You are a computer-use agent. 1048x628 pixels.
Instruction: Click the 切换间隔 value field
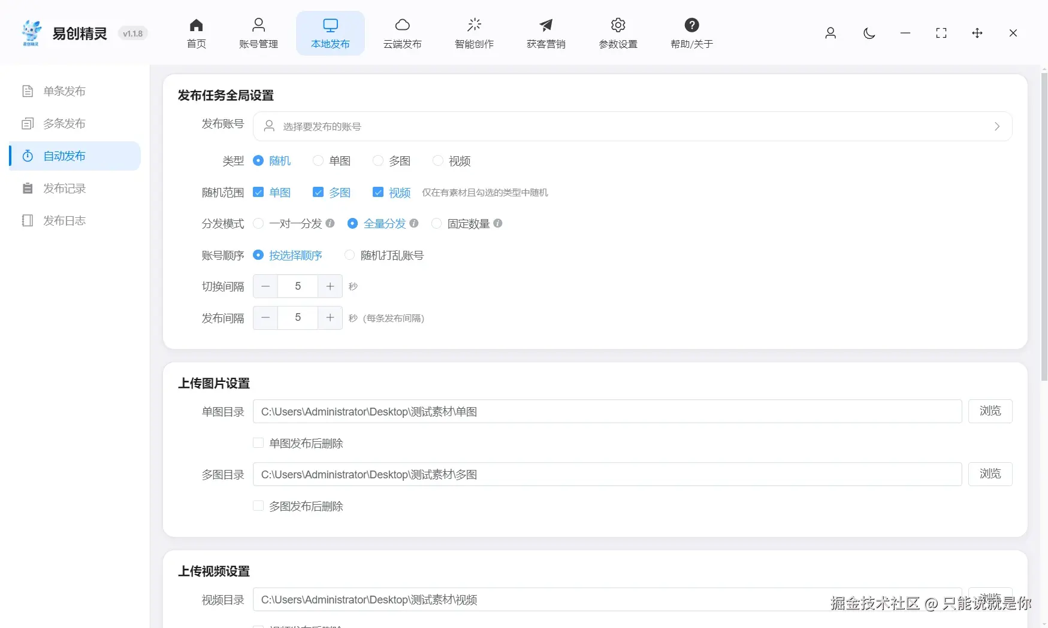[298, 286]
